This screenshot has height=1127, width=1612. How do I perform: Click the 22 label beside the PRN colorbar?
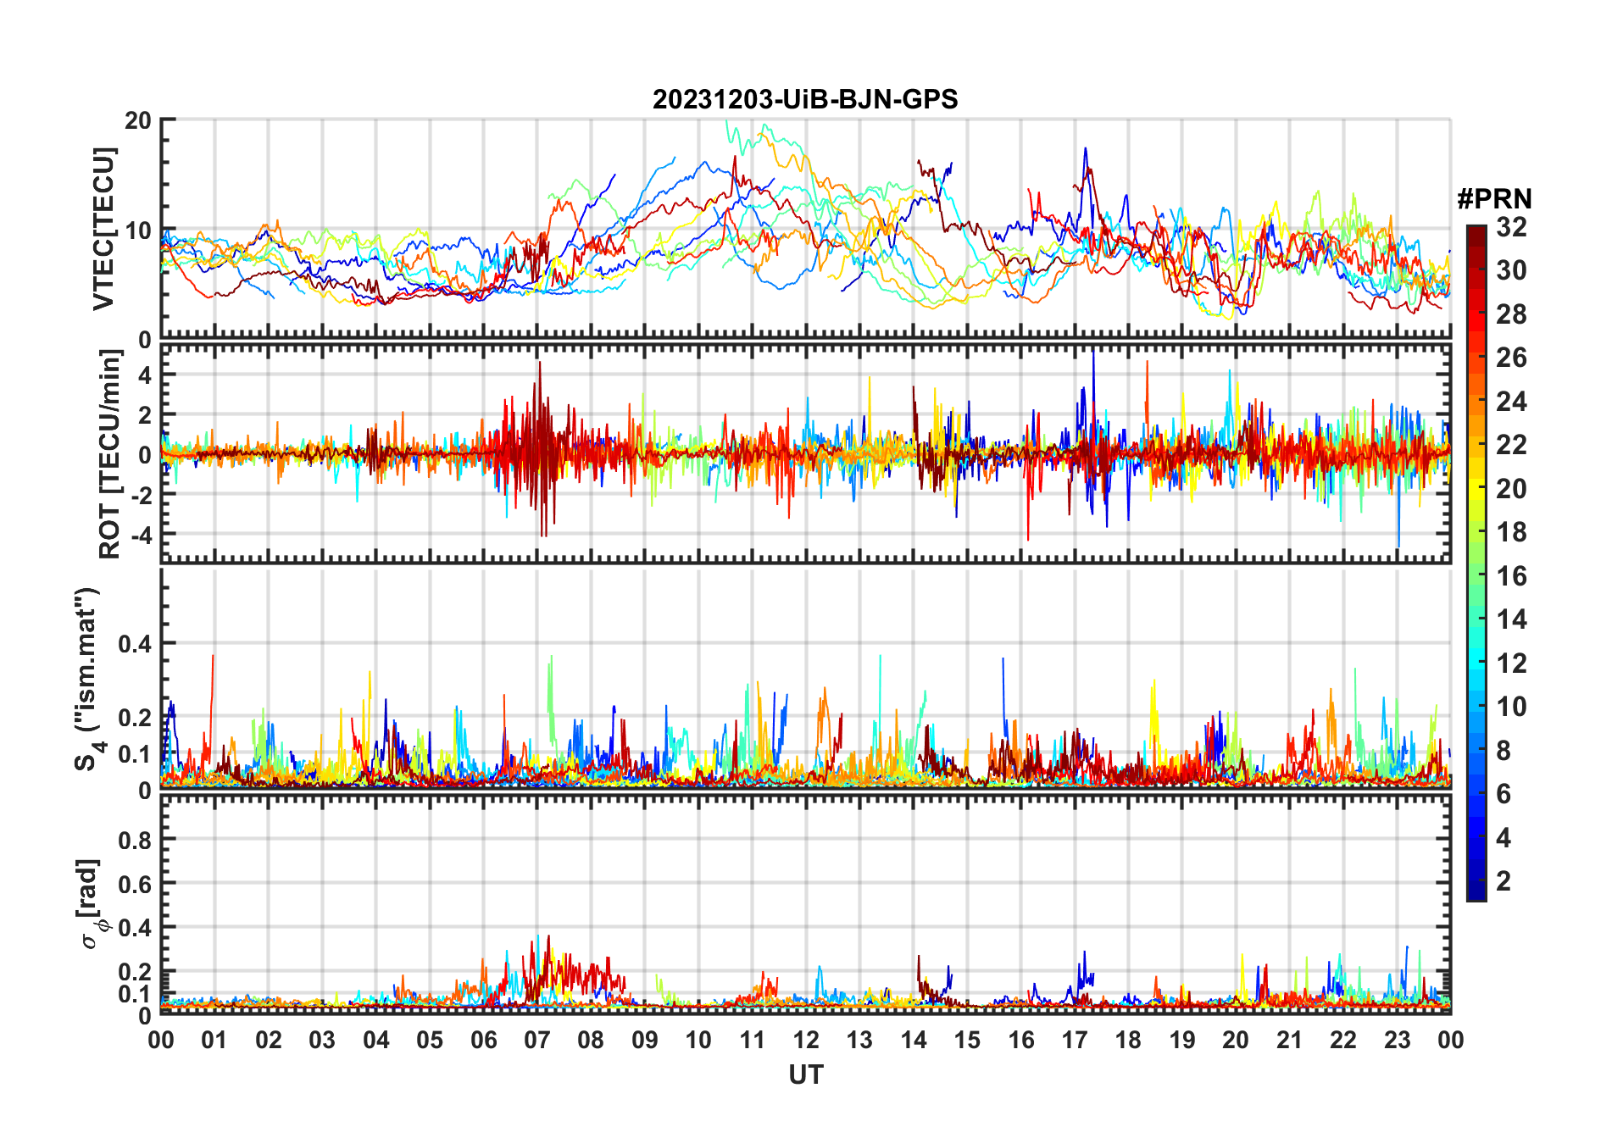point(1511,445)
